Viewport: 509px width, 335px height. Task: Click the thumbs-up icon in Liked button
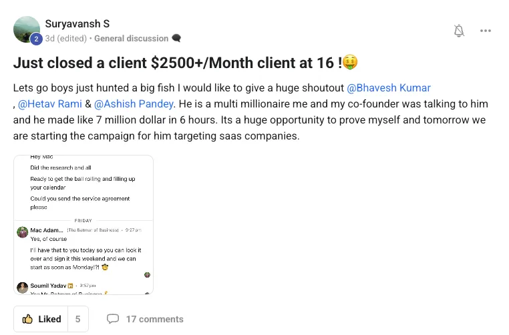point(27,319)
